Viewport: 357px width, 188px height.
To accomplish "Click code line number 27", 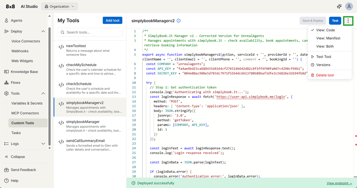I will pyautogui.click(x=134, y=162).
